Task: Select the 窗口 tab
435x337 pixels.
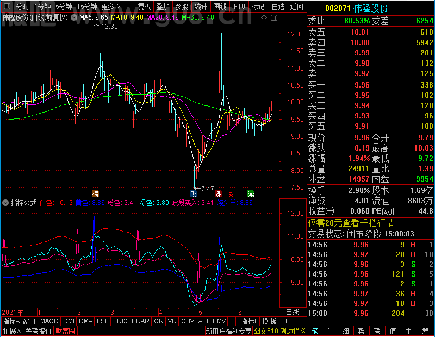Action: (x=29, y=321)
